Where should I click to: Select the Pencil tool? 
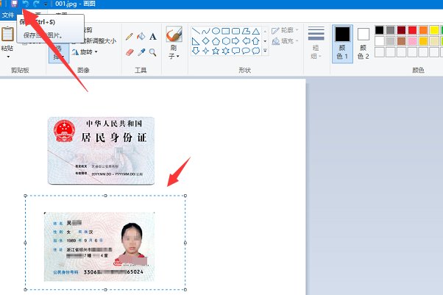pyautogui.click(x=129, y=37)
